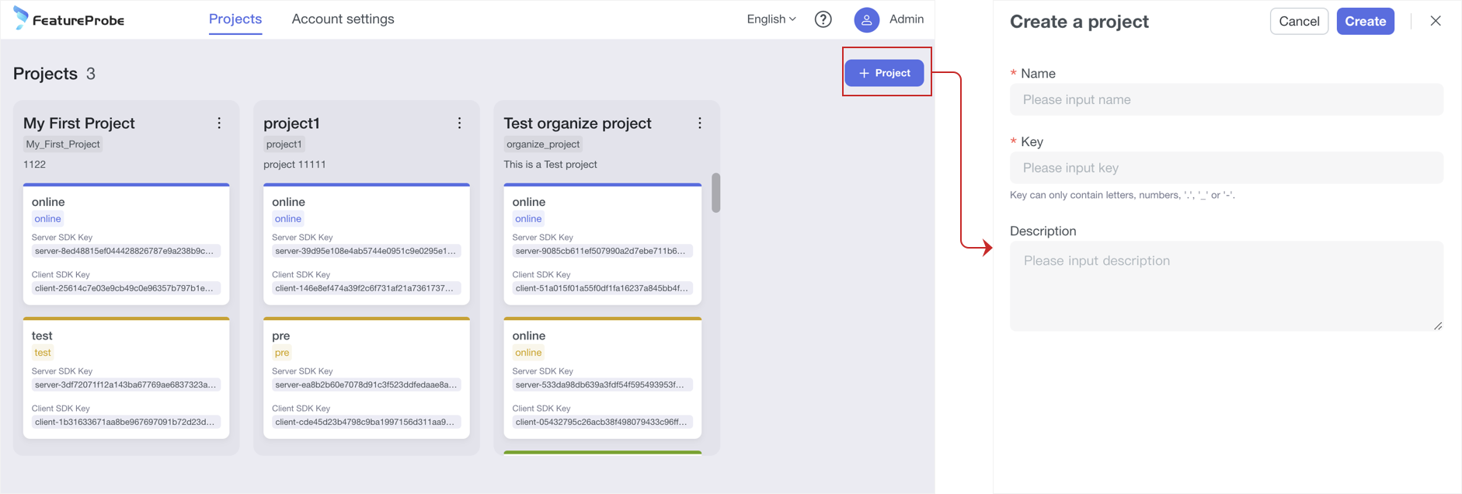Open Test organize project three-dot menu
Image resolution: width=1462 pixels, height=494 pixels.
(x=699, y=124)
